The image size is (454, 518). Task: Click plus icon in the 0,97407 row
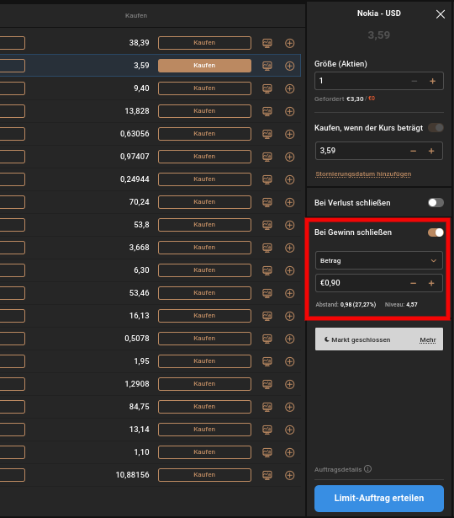pyautogui.click(x=289, y=157)
